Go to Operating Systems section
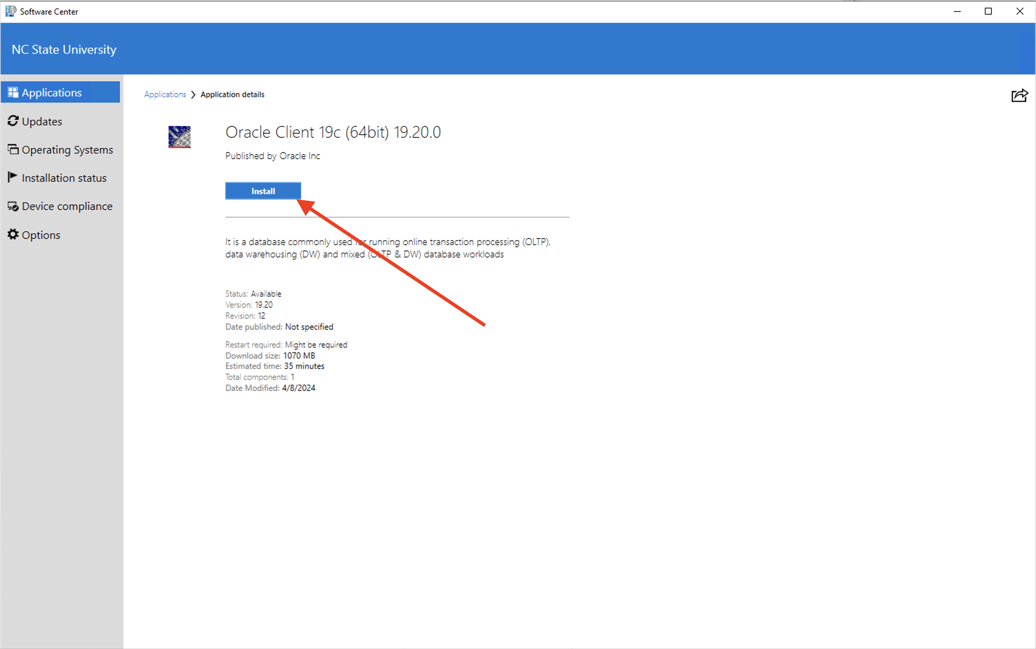The height and width of the screenshot is (649, 1036). [67, 150]
